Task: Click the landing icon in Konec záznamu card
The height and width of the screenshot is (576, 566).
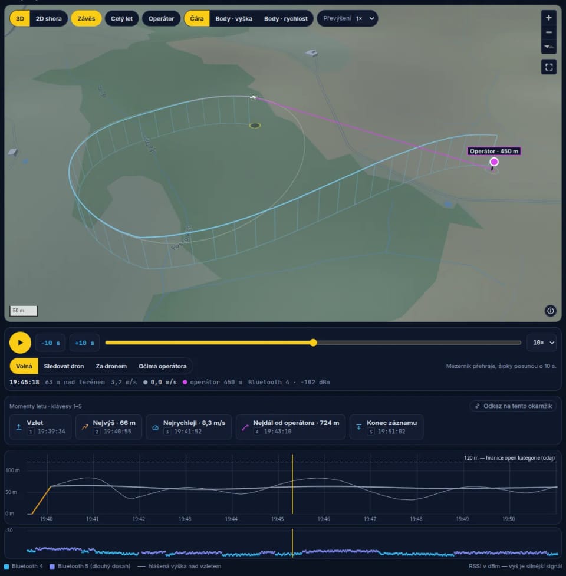Action: pyautogui.click(x=359, y=427)
